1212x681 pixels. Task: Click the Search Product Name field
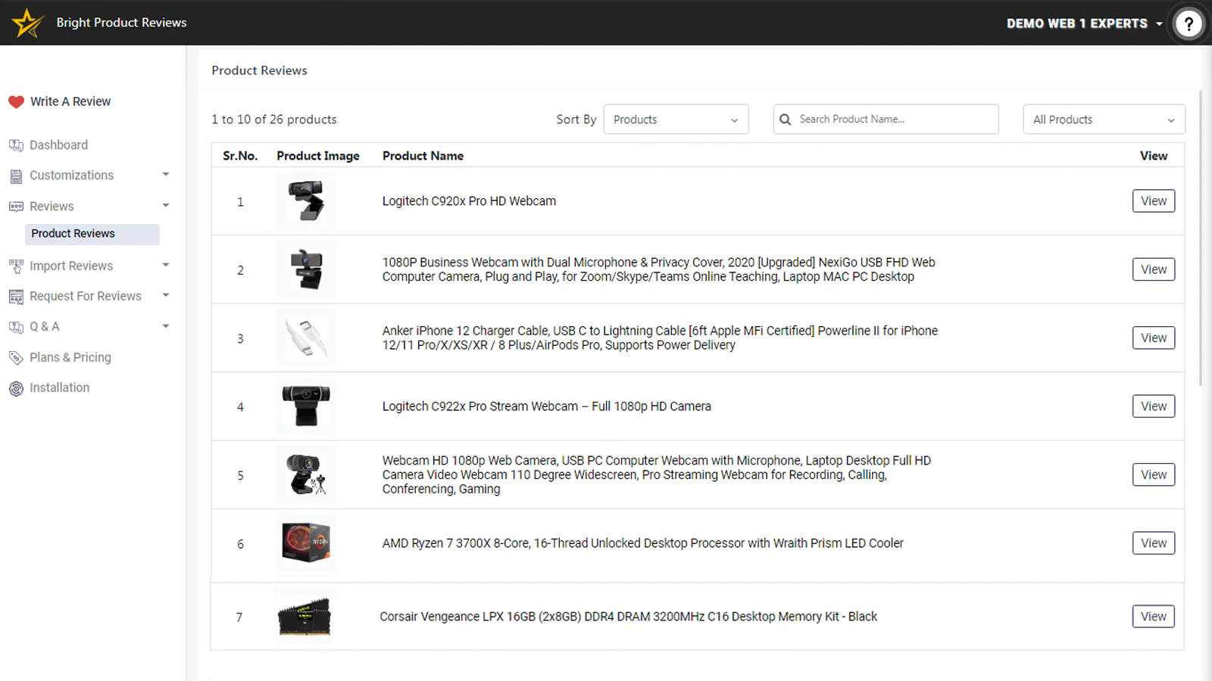[x=886, y=120]
